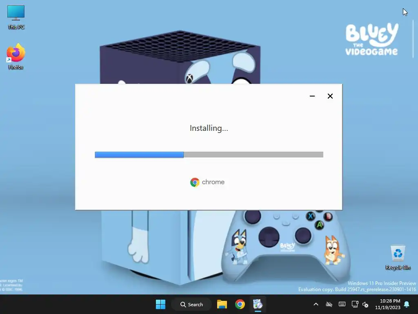Open the notification bell icon
This screenshot has width=418, height=314.
(x=407, y=304)
